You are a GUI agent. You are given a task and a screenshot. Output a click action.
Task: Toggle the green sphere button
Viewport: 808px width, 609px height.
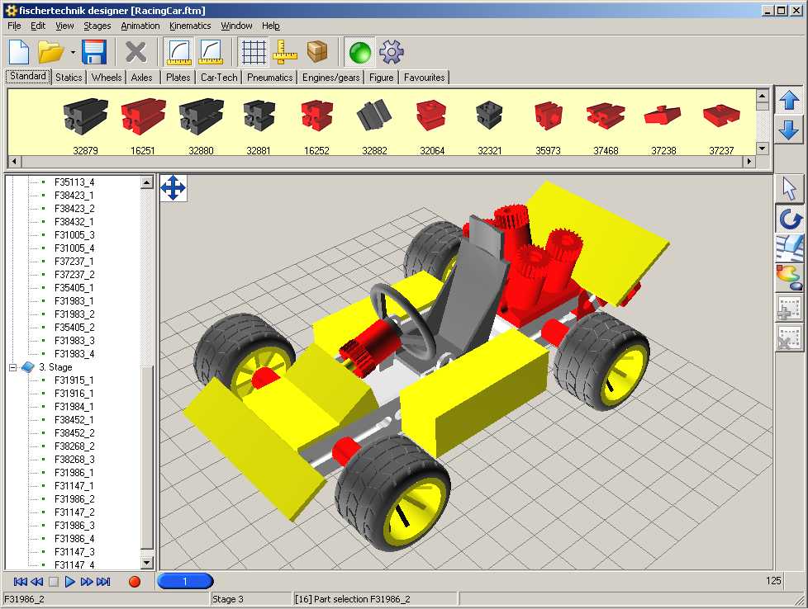[359, 53]
